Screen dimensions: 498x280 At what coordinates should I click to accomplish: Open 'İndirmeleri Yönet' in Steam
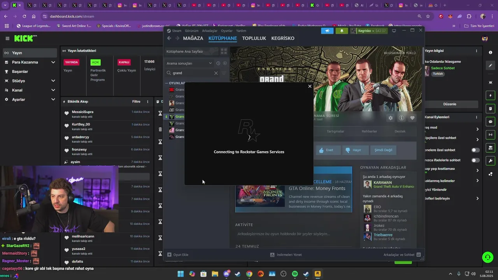point(286,255)
